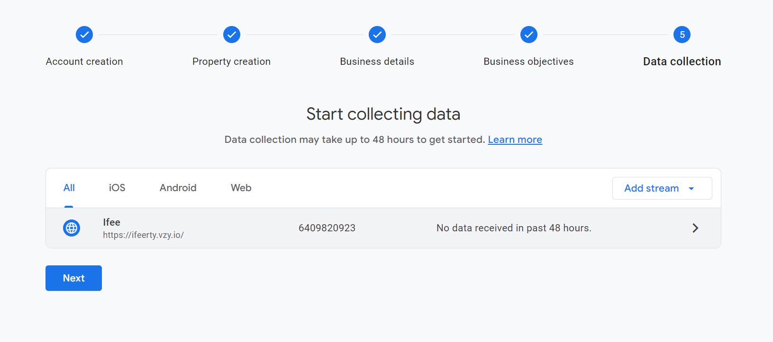Click the Account creation checkmark step icon
This screenshot has width=773, height=342.
(84, 35)
